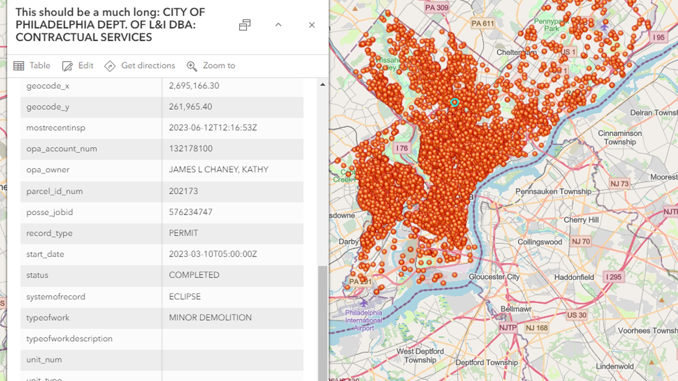Click the Philadelphia International Airport label

click(363, 320)
